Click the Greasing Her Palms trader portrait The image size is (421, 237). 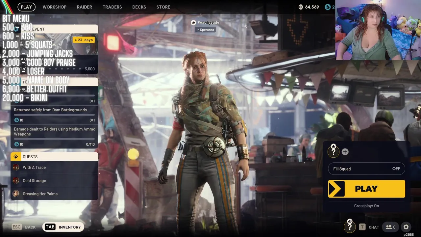pyautogui.click(x=16, y=194)
